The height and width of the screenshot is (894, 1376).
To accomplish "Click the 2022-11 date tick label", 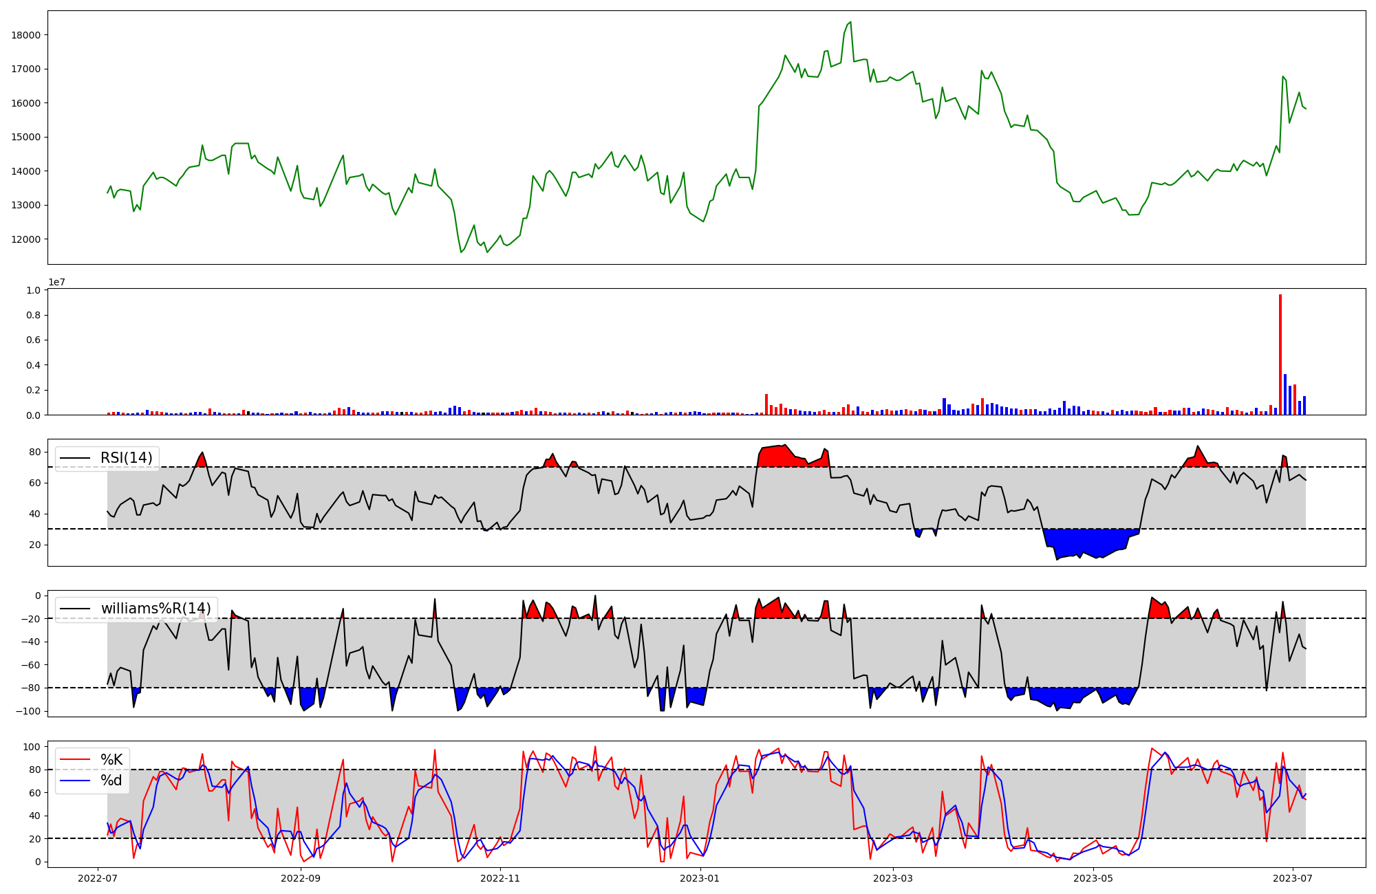I will [x=500, y=878].
